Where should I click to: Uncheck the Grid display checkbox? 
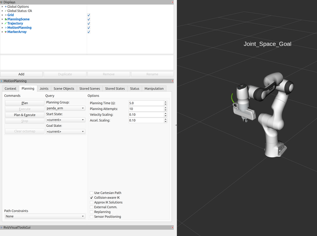pos(88,15)
